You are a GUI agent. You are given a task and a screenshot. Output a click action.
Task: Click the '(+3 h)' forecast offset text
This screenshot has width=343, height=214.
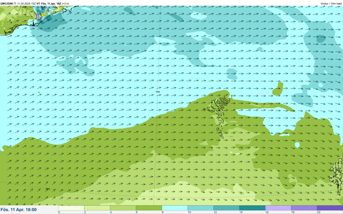(65, 3)
